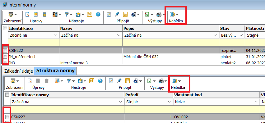Click the Excel export icon in top Výstupy group
265x123 pixels.
coord(147,15)
